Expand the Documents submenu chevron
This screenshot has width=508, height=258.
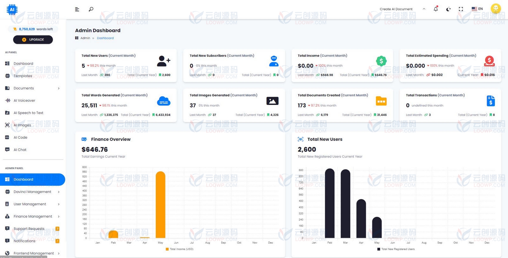[x=59, y=88]
